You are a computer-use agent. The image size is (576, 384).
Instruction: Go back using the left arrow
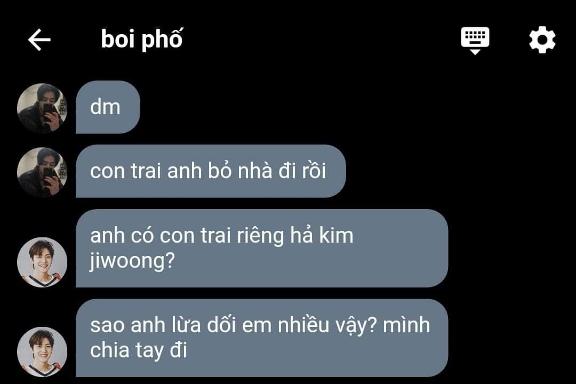(x=39, y=39)
